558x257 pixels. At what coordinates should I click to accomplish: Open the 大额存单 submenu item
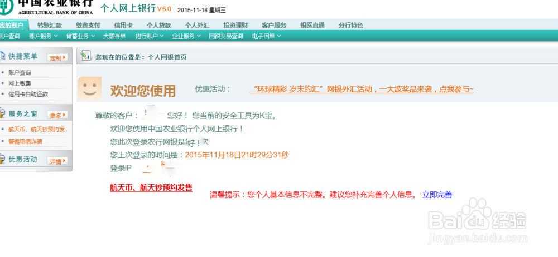(x=114, y=36)
